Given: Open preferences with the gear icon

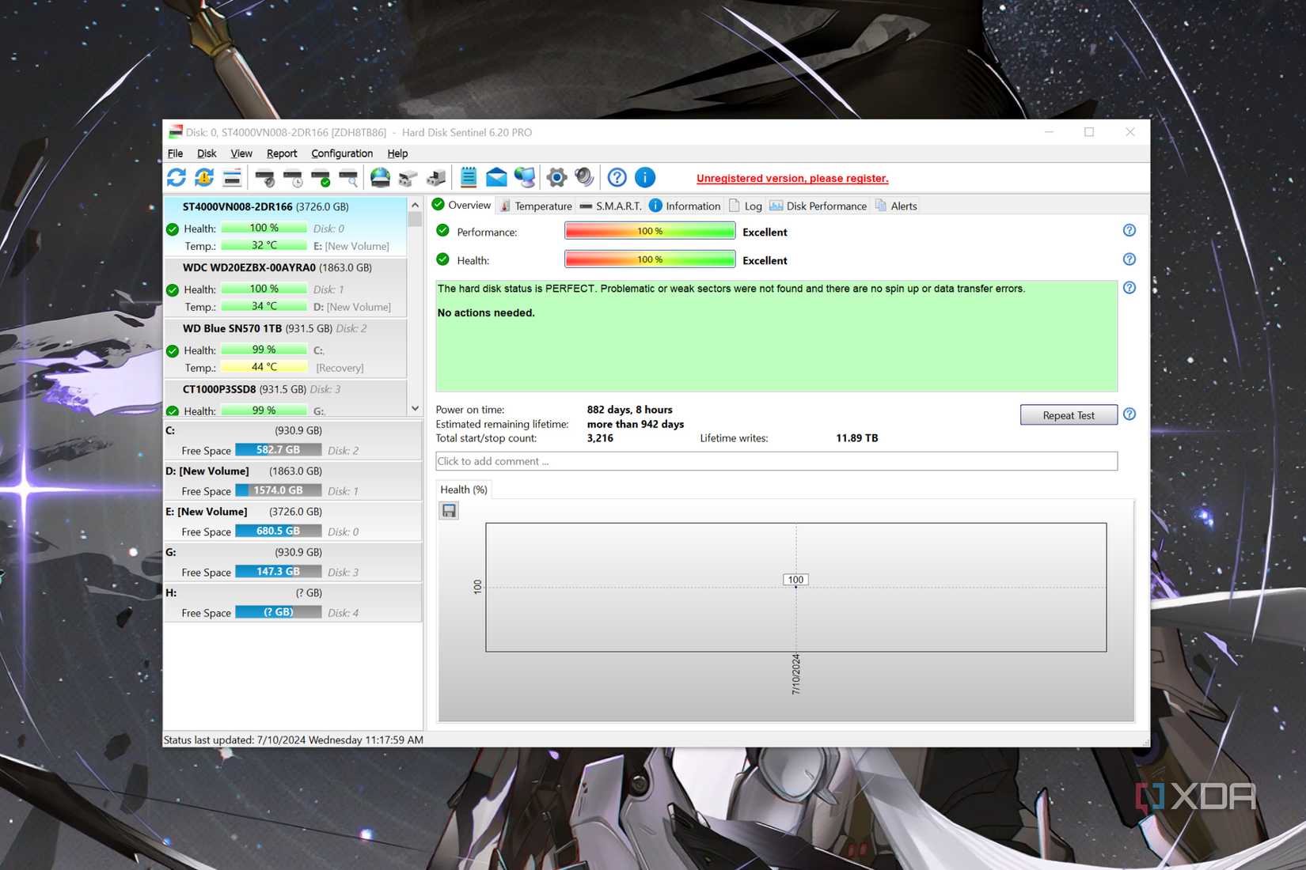Looking at the screenshot, I should point(556,177).
